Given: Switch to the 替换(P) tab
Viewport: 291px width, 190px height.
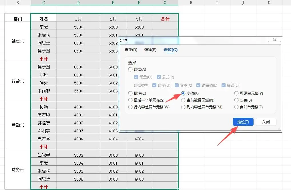Looking at the screenshot, I should coord(150,50).
